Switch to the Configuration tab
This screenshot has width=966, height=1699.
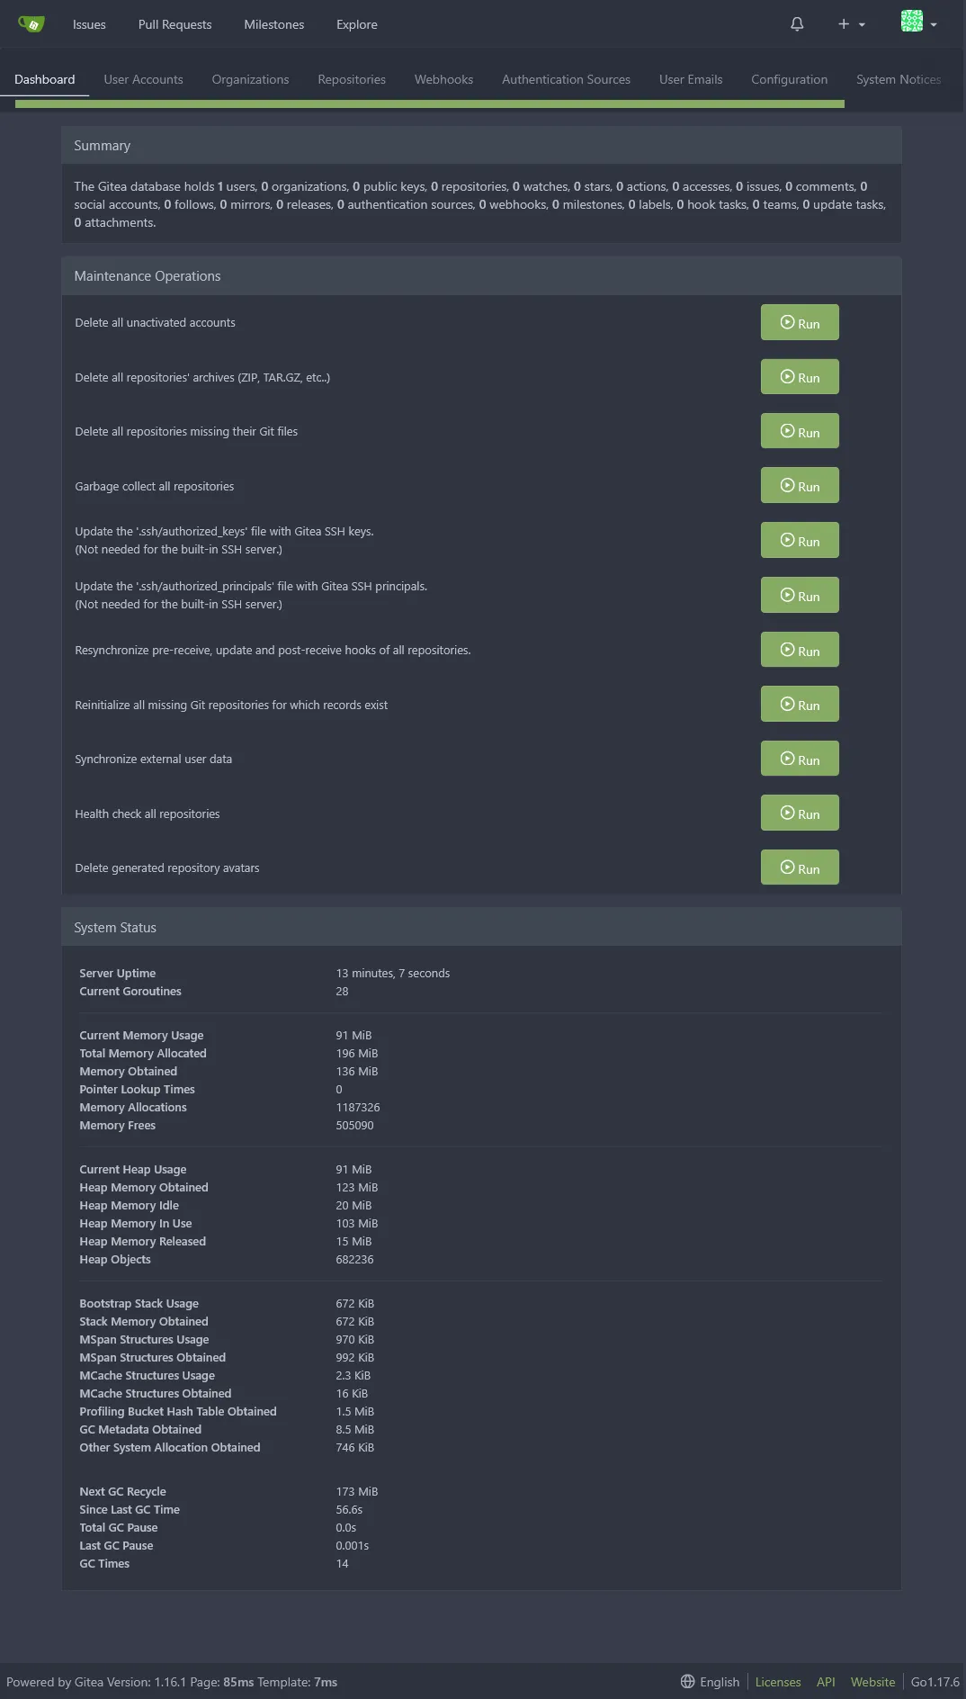pos(789,79)
